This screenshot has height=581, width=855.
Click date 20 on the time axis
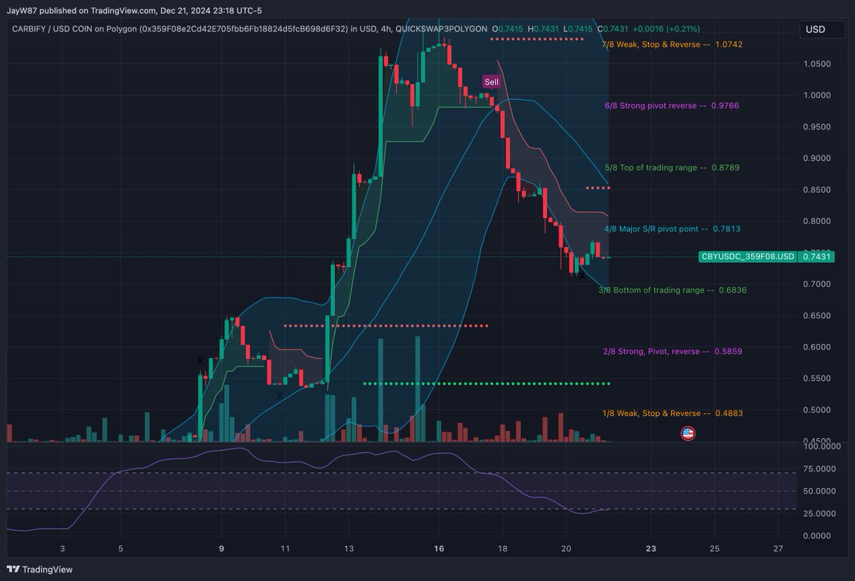point(566,548)
